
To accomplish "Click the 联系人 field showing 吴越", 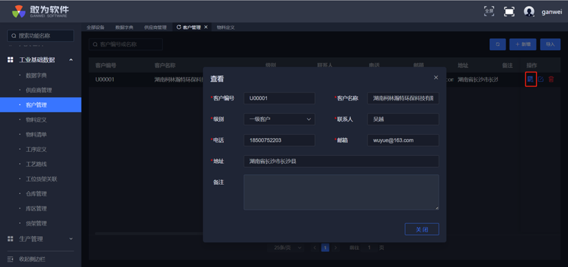I will (x=403, y=119).
